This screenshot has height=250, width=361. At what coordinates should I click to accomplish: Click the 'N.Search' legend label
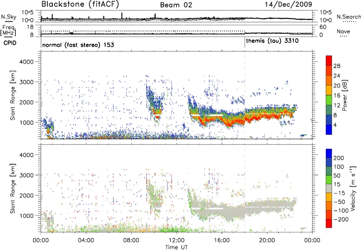pos(348,17)
